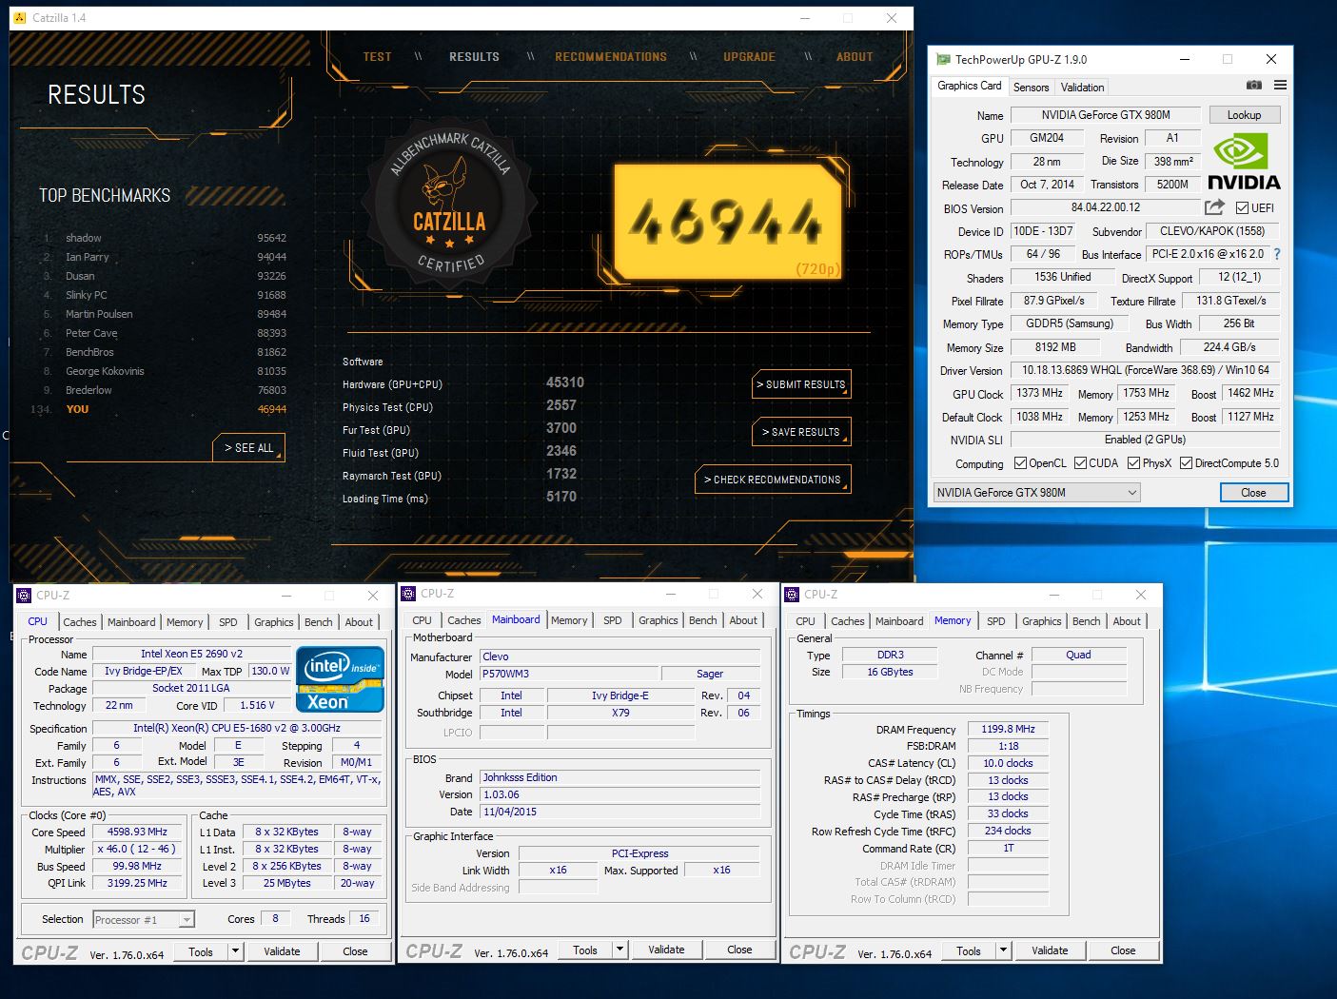Click the Intel Xeon inside logo
Screen dimensions: 1337x999
[x=341, y=678]
